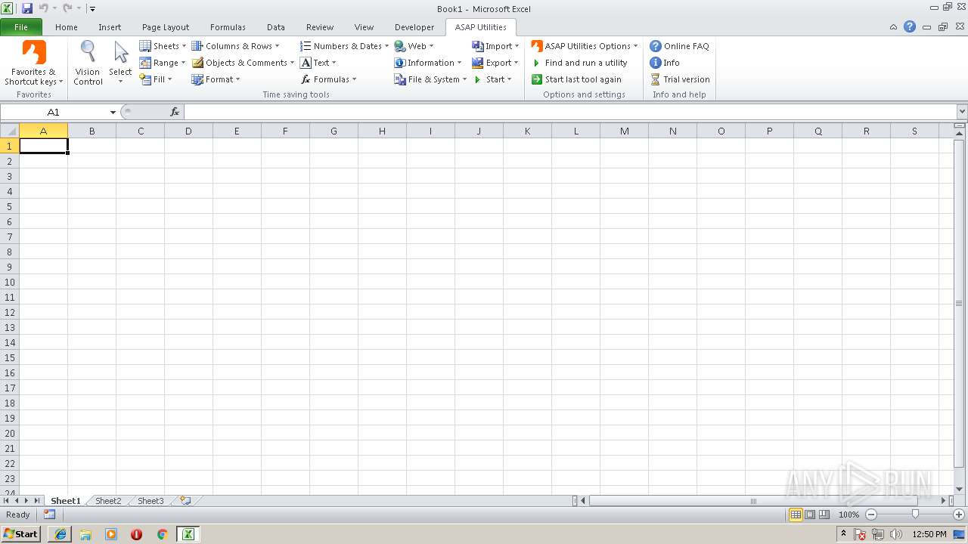Viewport: 968px width, 544px height.
Task: Click the Undo icon
Action: tap(43, 8)
